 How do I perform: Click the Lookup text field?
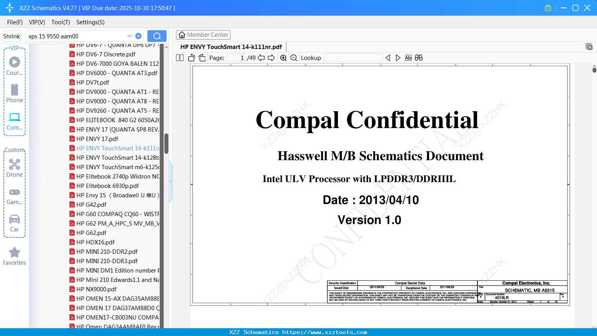[353, 58]
